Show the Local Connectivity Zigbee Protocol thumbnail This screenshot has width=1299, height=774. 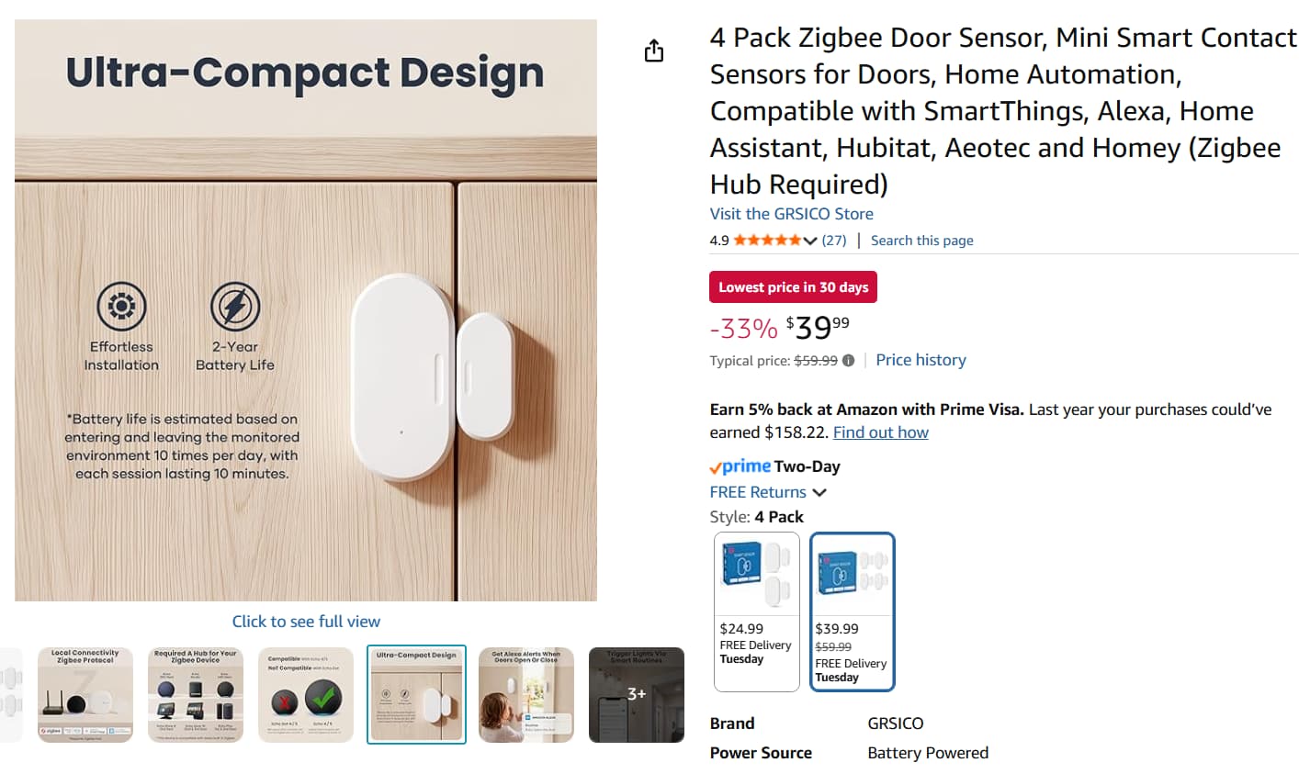[85, 694]
